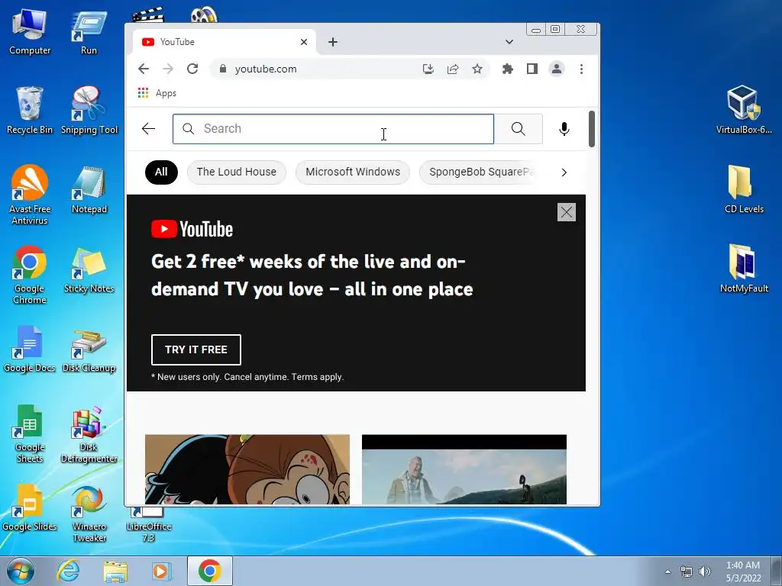Image resolution: width=782 pixels, height=586 pixels.
Task: Focus the YouTube Search field
Action: (333, 129)
